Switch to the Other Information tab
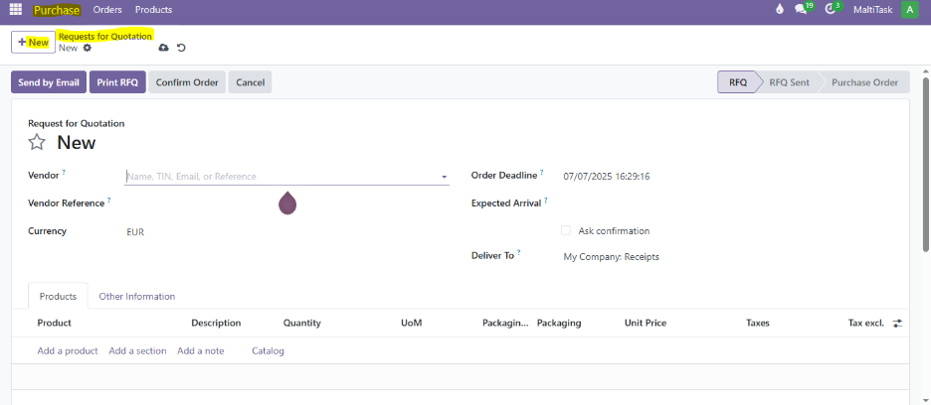The width and height of the screenshot is (931, 405). click(x=137, y=297)
